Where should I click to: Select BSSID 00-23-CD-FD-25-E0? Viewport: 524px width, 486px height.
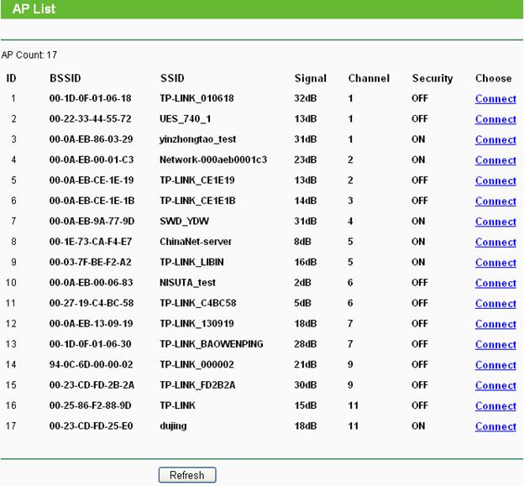click(91, 426)
